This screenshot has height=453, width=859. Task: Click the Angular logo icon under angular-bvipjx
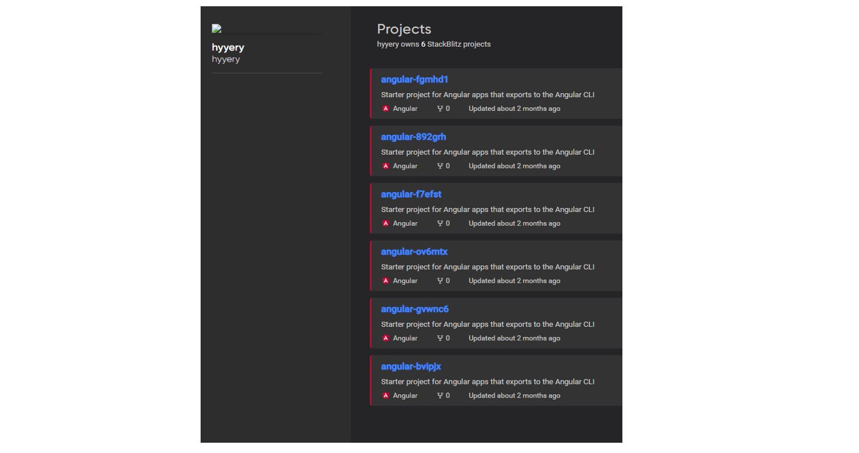coord(386,396)
